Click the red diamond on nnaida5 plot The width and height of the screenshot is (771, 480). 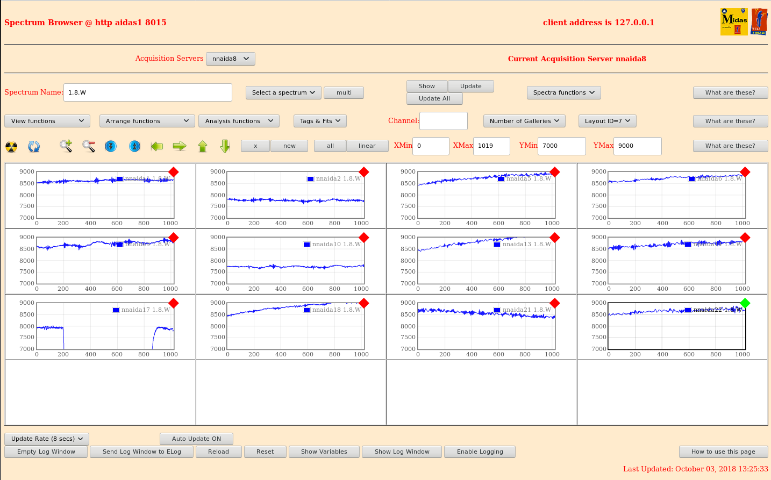555,172
